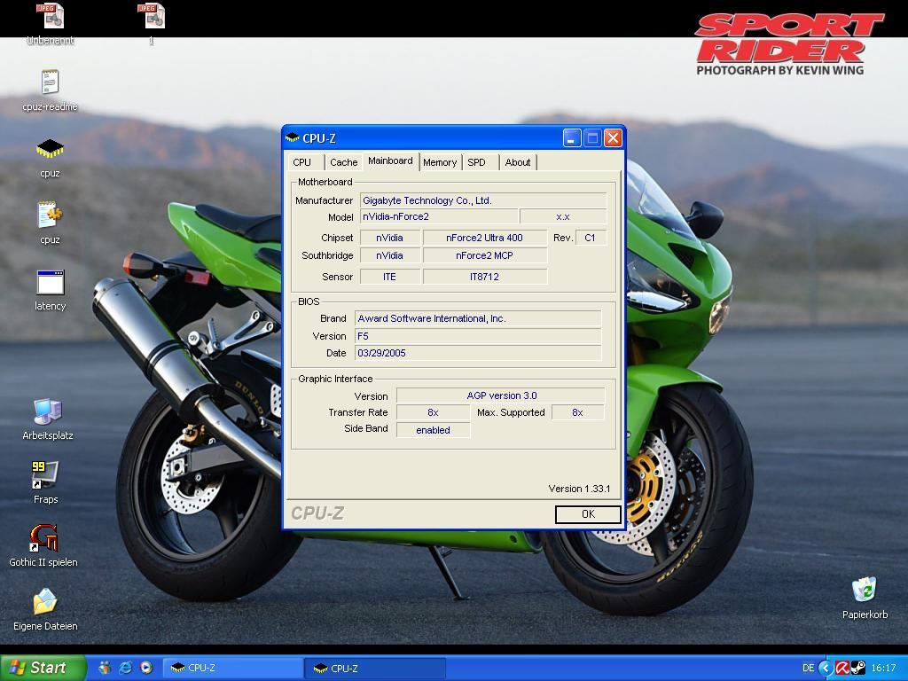Viewport: 908px width, 681px height.
Task: Click the BIOS Brand Award Software field
Action: (x=478, y=318)
